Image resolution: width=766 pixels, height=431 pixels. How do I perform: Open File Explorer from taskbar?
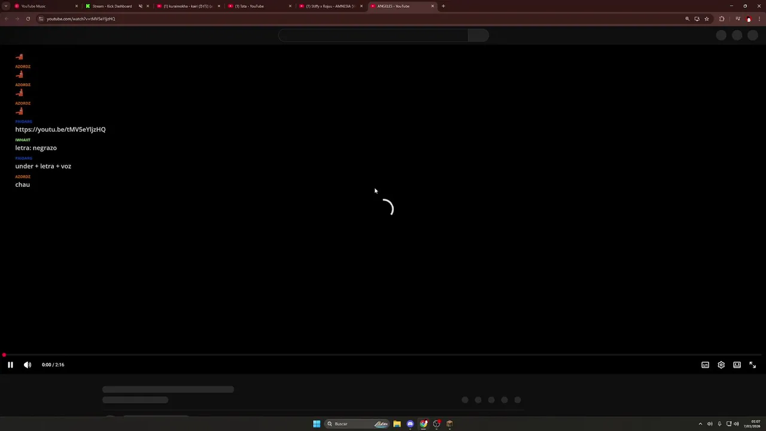pyautogui.click(x=397, y=424)
